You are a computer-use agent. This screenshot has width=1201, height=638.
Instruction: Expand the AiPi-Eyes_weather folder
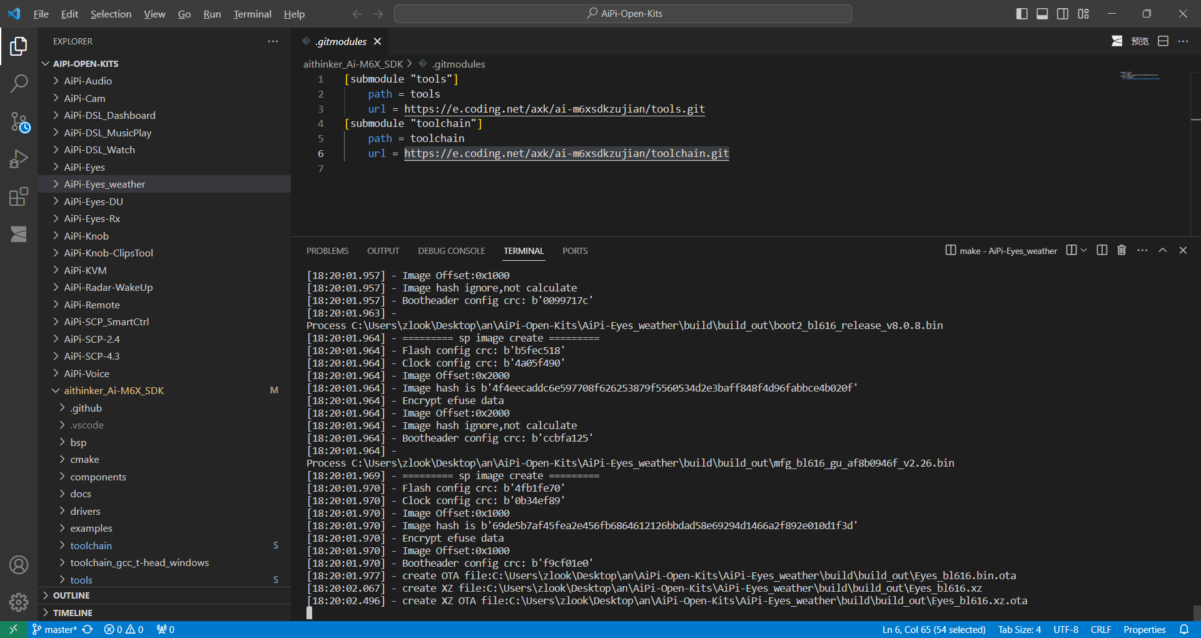pos(164,184)
